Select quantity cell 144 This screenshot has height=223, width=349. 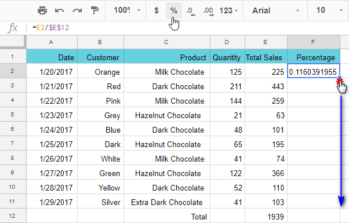pos(227,100)
